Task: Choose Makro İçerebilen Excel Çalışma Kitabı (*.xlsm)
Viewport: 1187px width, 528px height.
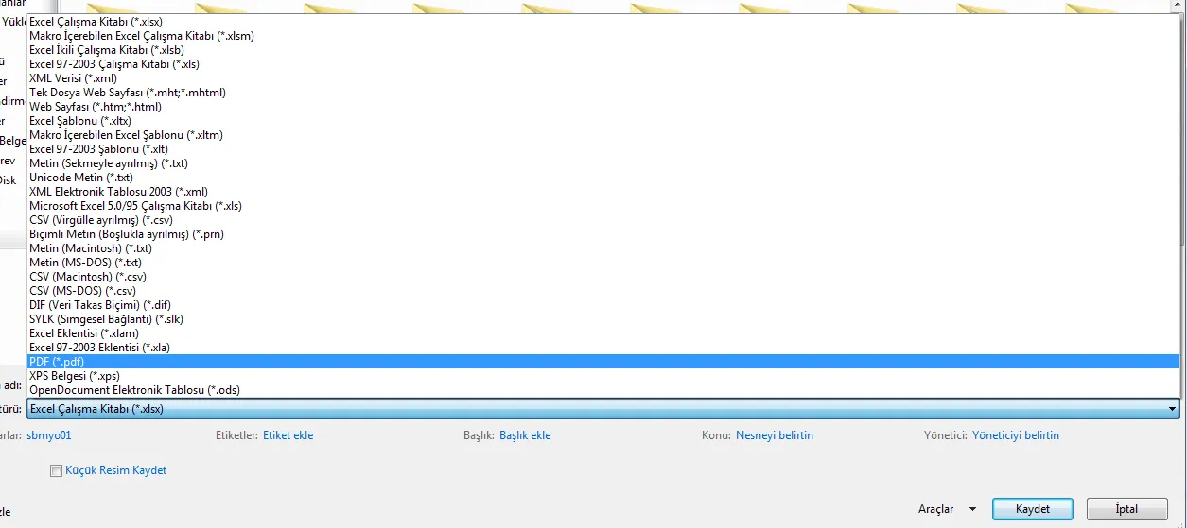Action: pyautogui.click(x=141, y=36)
